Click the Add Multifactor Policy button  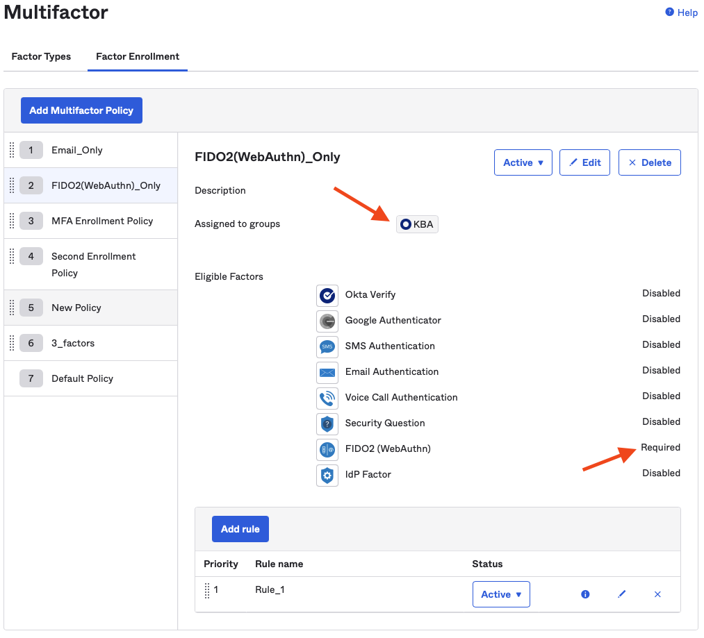click(81, 110)
